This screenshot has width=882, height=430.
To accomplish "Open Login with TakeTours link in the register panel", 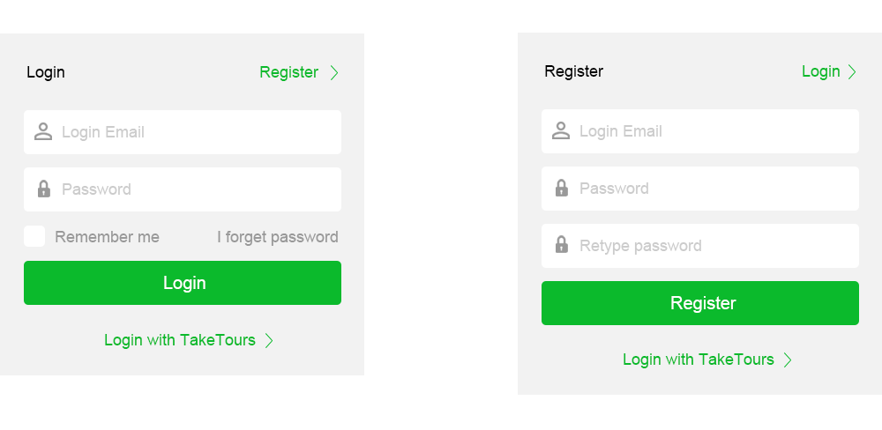I will (698, 360).
